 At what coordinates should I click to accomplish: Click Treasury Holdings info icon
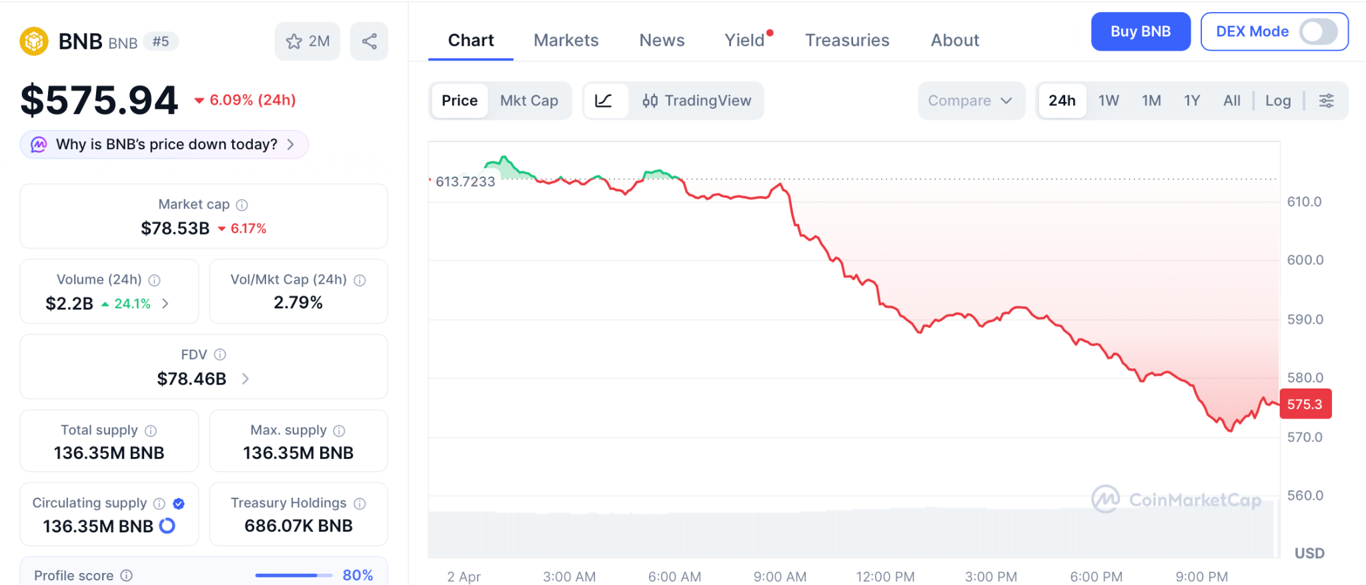[x=360, y=504]
